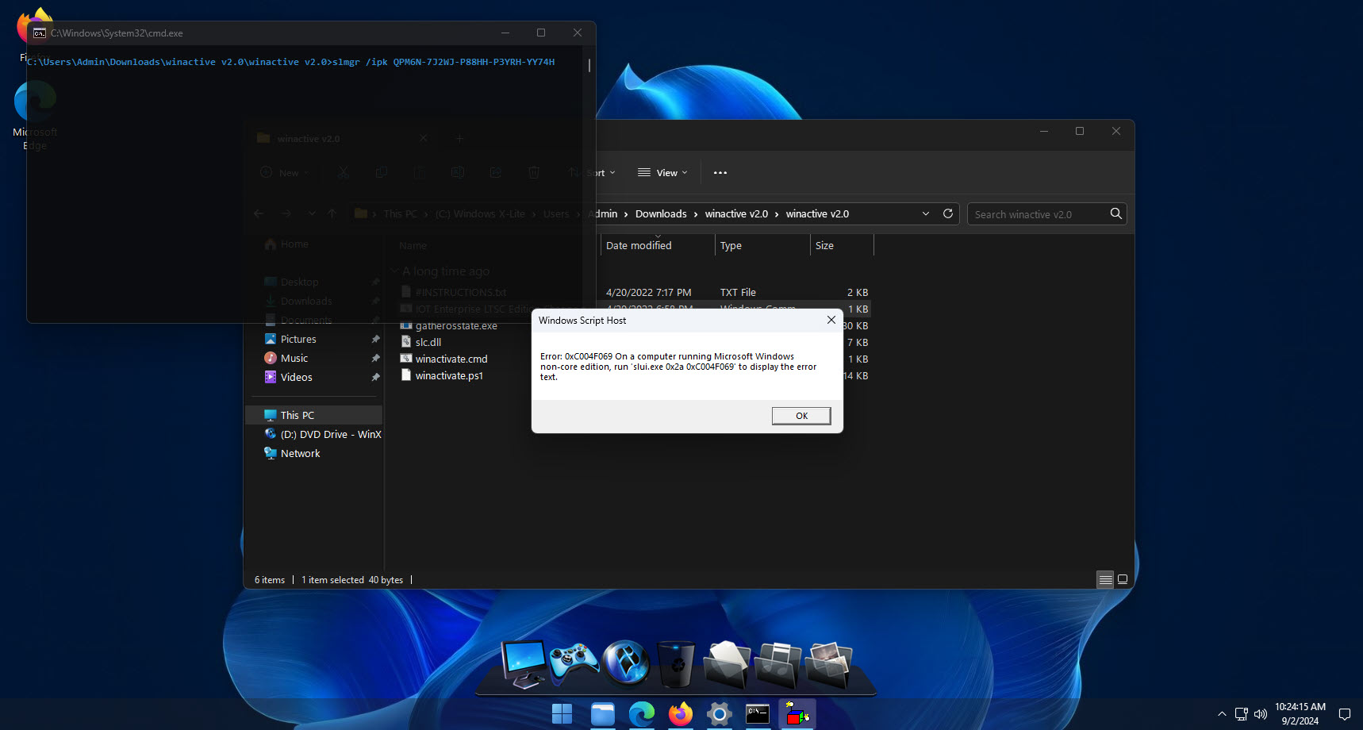
Task: Click the Microsoft Edge desktop shortcut
Action: (35, 115)
